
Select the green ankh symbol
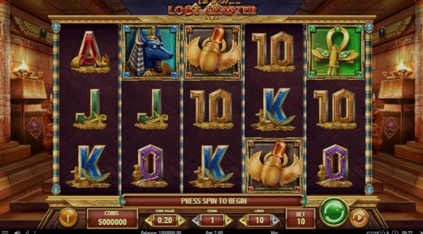click(336, 52)
